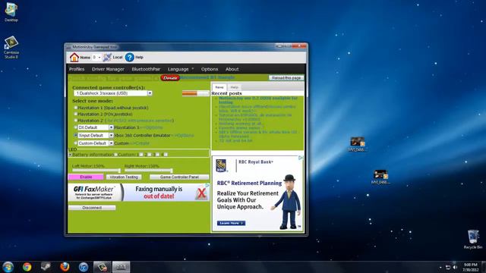This screenshot has width=486, height=273.
Task: Adjust the Left Motor slider
Action: tap(96, 171)
